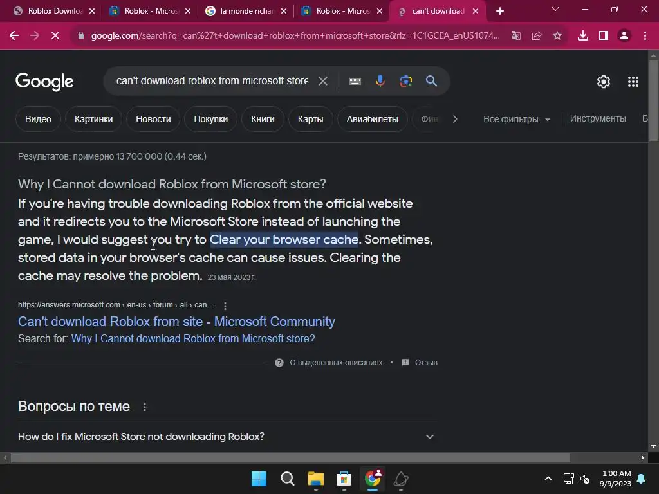Open the Google apps grid
Image resolution: width=659 pixels, height=494 pixels.
tap(633, 82)
